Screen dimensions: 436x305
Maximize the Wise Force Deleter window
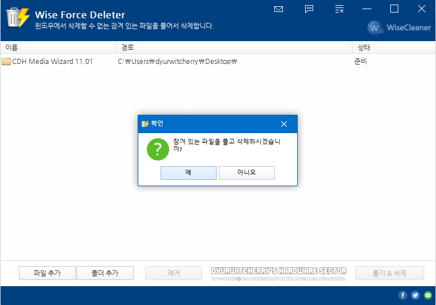click(394, 9)
